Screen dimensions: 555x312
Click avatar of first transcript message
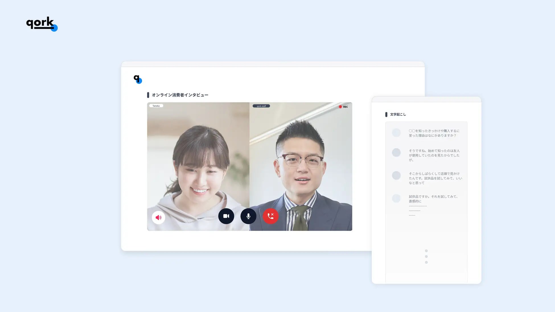(x=396, y=133)
